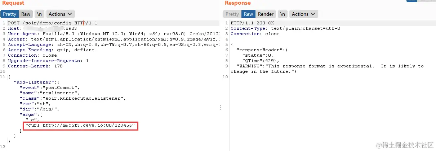The image size is (436, 151).
Task: Click the "args":[ line
Action: 31,114
